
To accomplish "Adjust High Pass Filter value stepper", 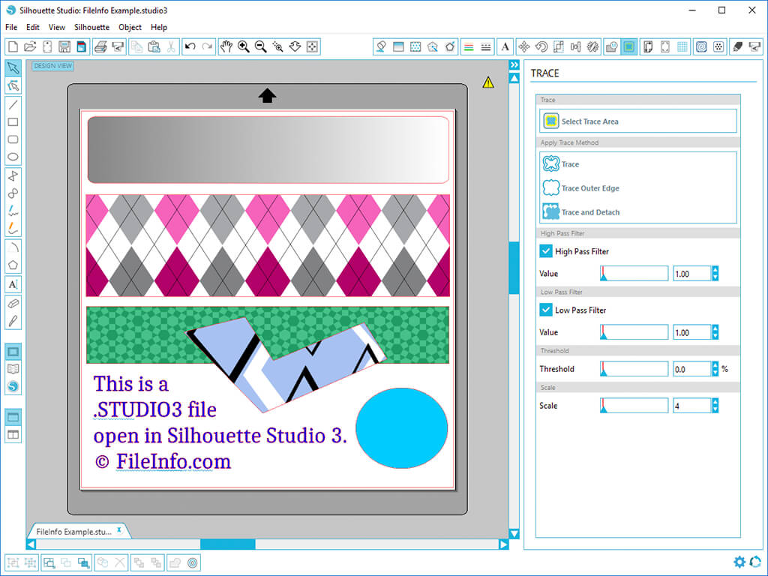I will click(x=715, y=273).
